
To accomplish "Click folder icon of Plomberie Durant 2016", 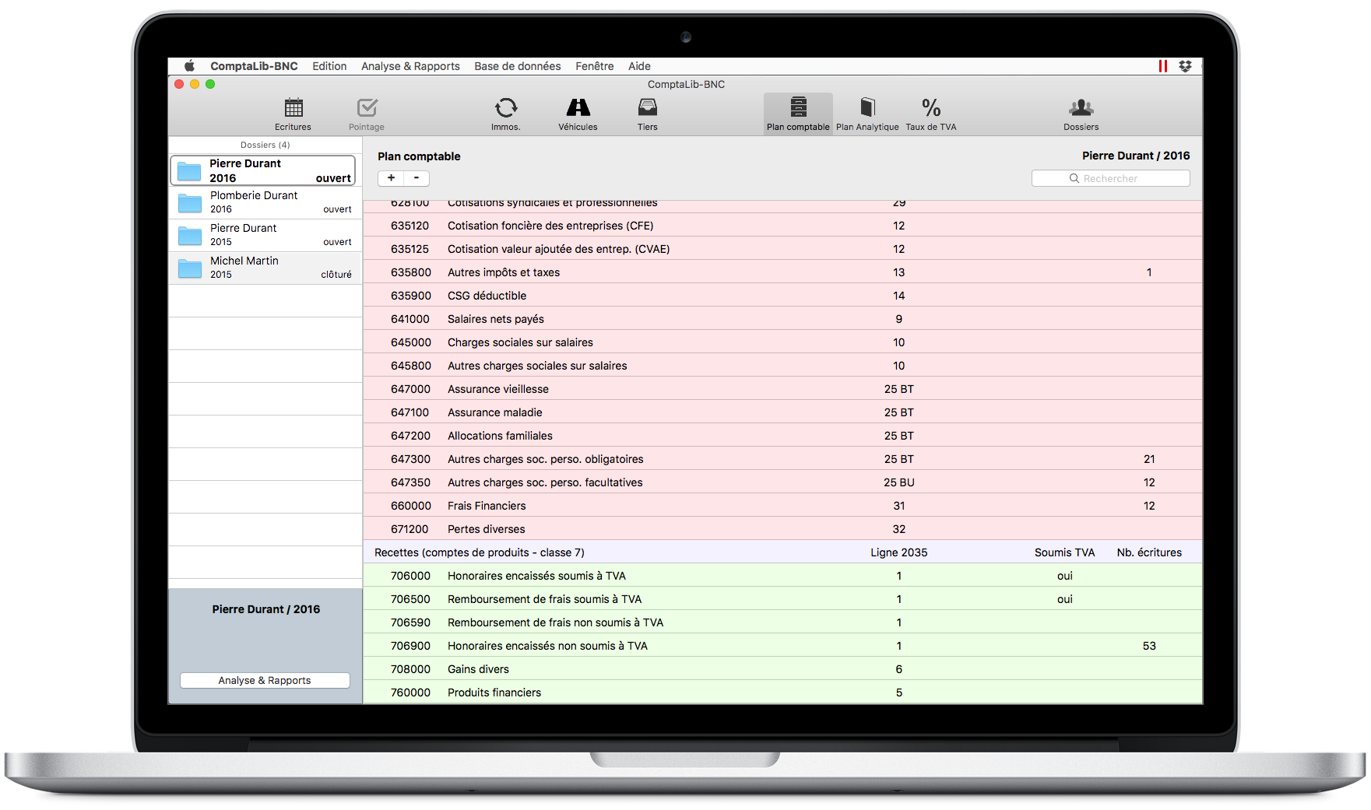I will coord(190,203).
